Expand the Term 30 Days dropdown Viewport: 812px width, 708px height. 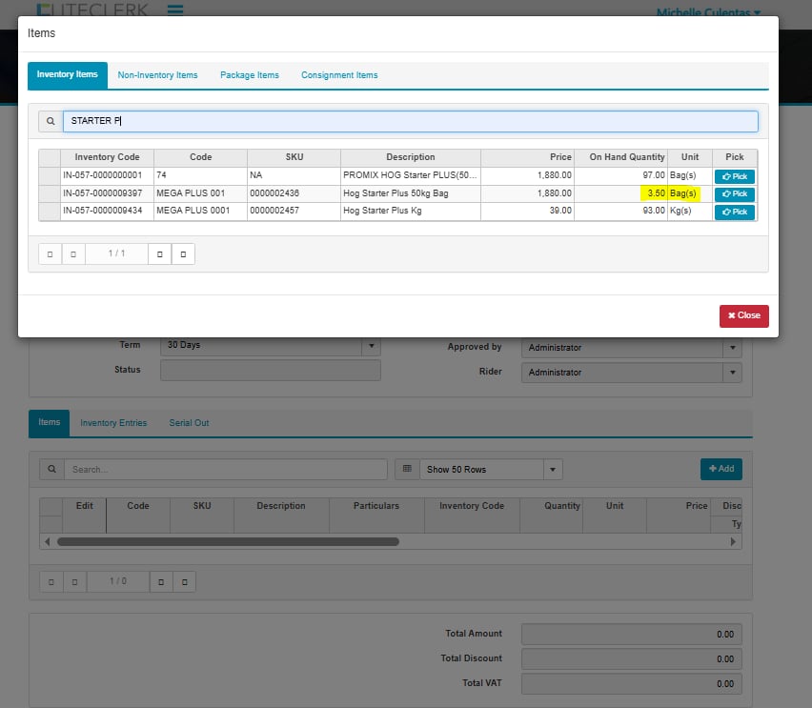372,347
